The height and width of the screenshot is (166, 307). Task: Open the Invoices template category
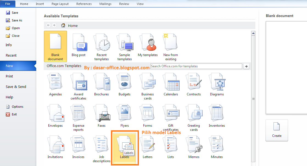[x=79, y=147]
